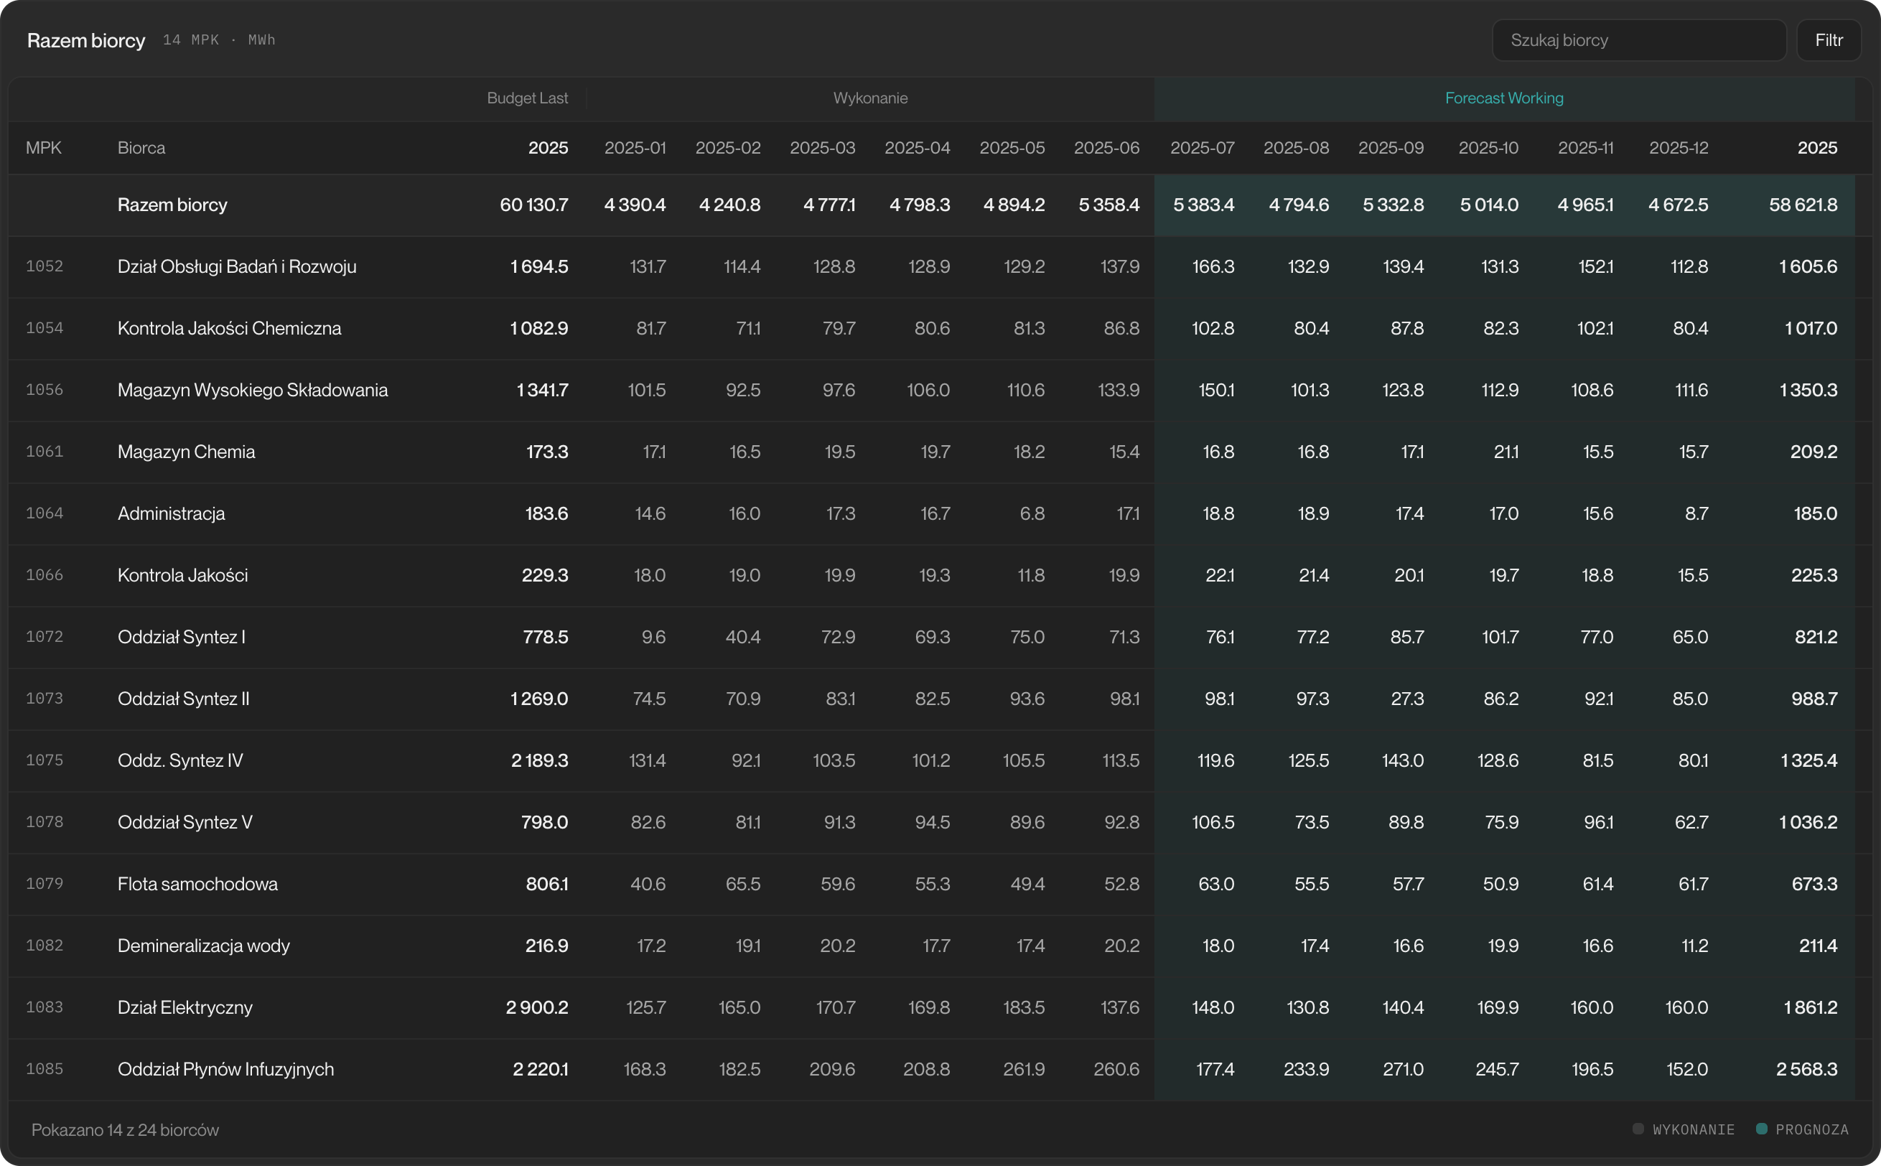Click Oddział Syntez V row name
Screen dimensions: 1881x1166
[x=185, y=822]
